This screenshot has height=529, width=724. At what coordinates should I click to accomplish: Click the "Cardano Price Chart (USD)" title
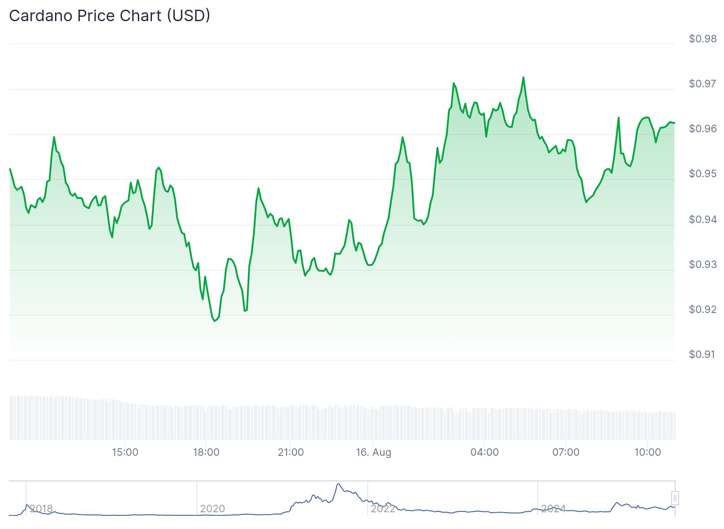tap(110, 16)
